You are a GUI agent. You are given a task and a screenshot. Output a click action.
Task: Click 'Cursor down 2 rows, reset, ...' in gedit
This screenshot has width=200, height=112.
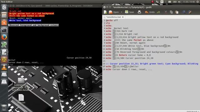pos(132,69)
